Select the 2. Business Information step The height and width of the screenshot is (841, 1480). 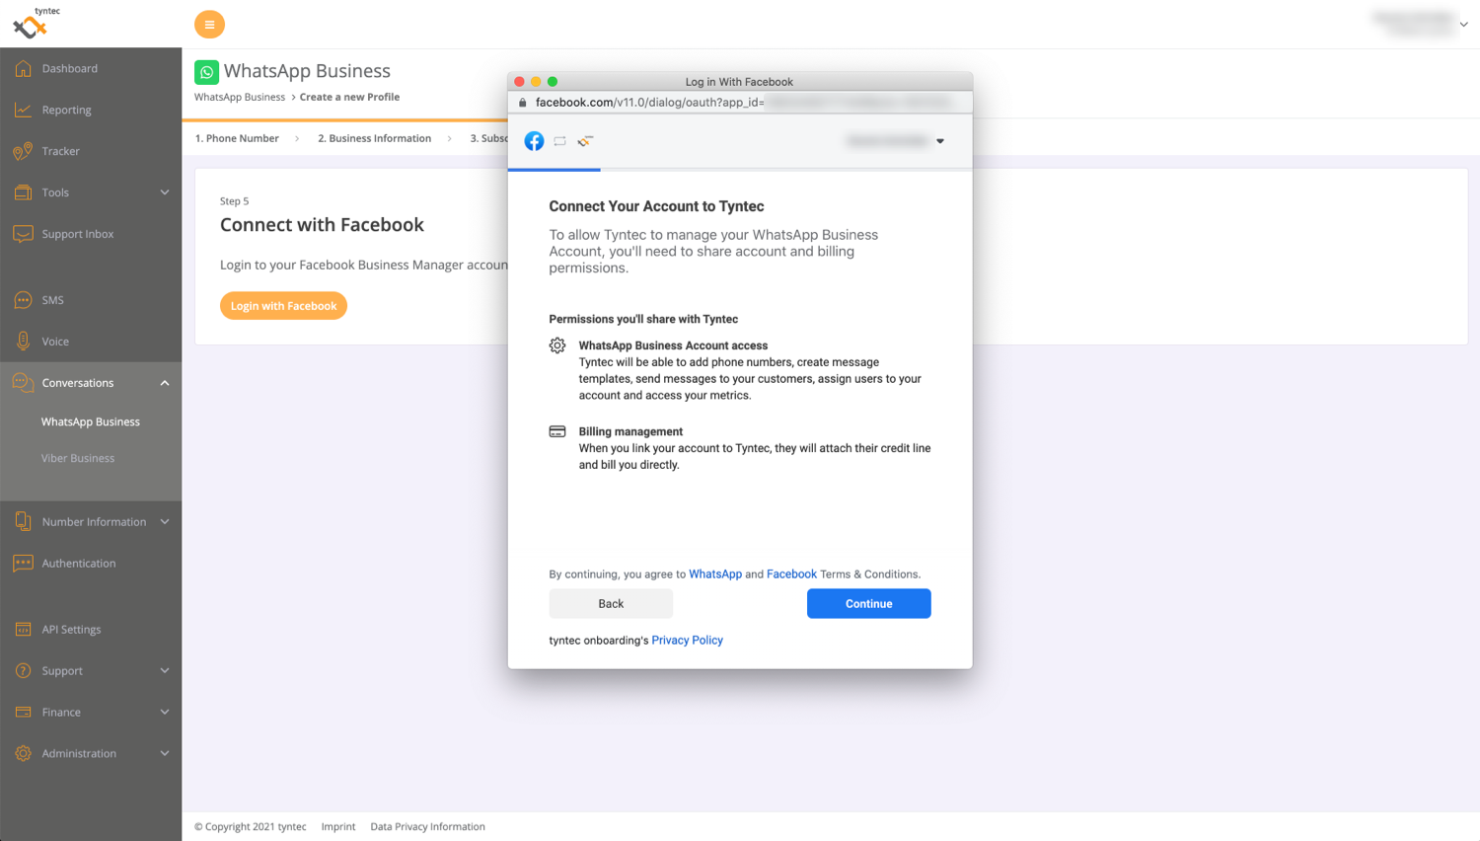pyautogui.click(x=374, y=138)
